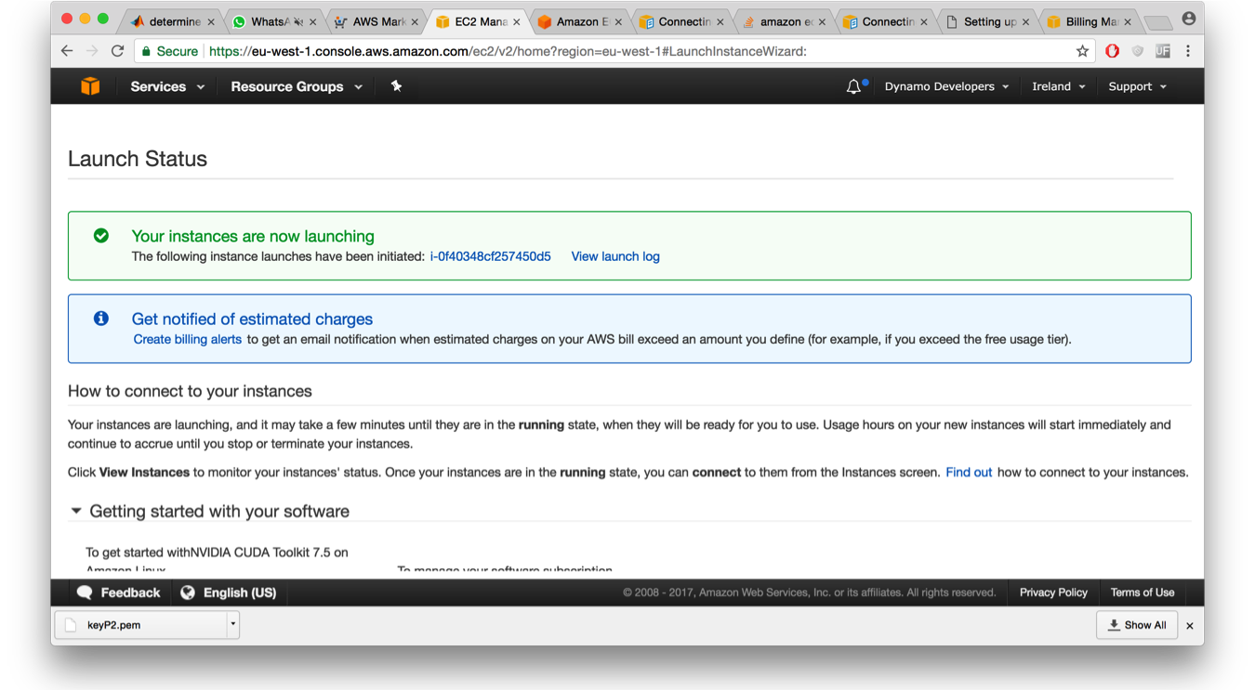Viewport: 1255px width, 690px height.
Task: Collapse Getting started with your software section
Action: coord(76,511)
